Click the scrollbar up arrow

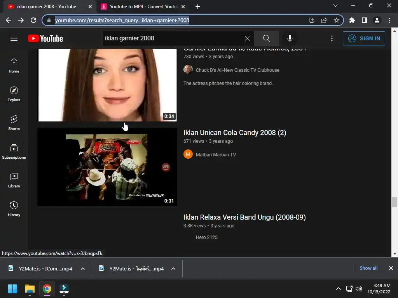[395, 31]
